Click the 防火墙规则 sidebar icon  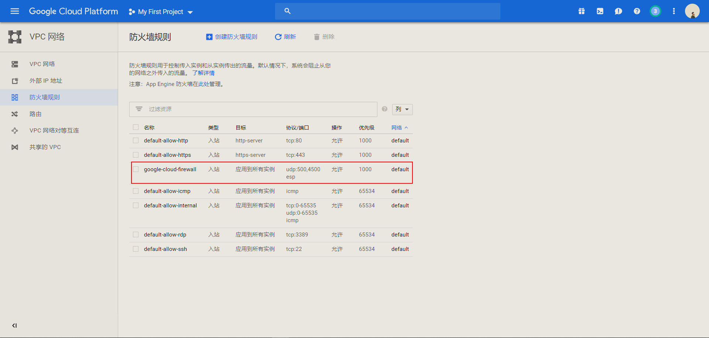coord(15,97)
